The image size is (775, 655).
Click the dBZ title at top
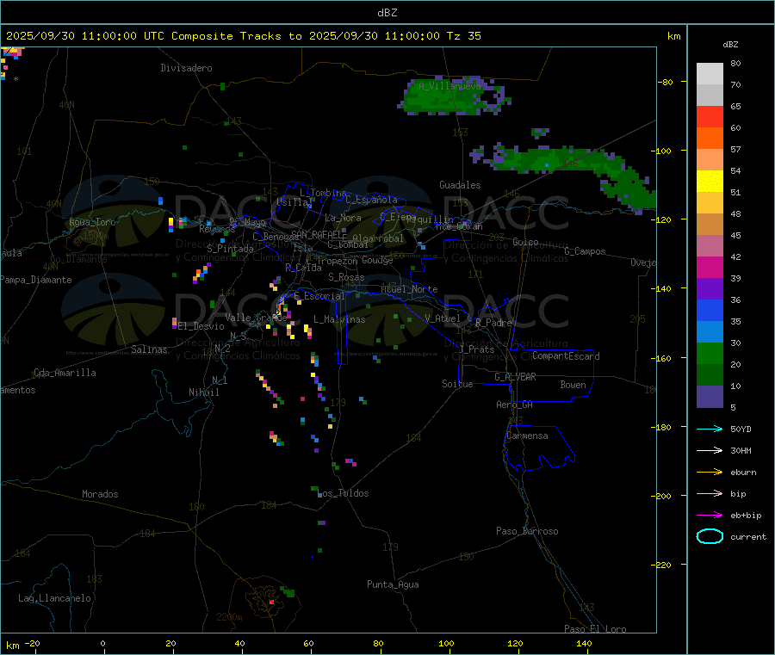[387, 13]
